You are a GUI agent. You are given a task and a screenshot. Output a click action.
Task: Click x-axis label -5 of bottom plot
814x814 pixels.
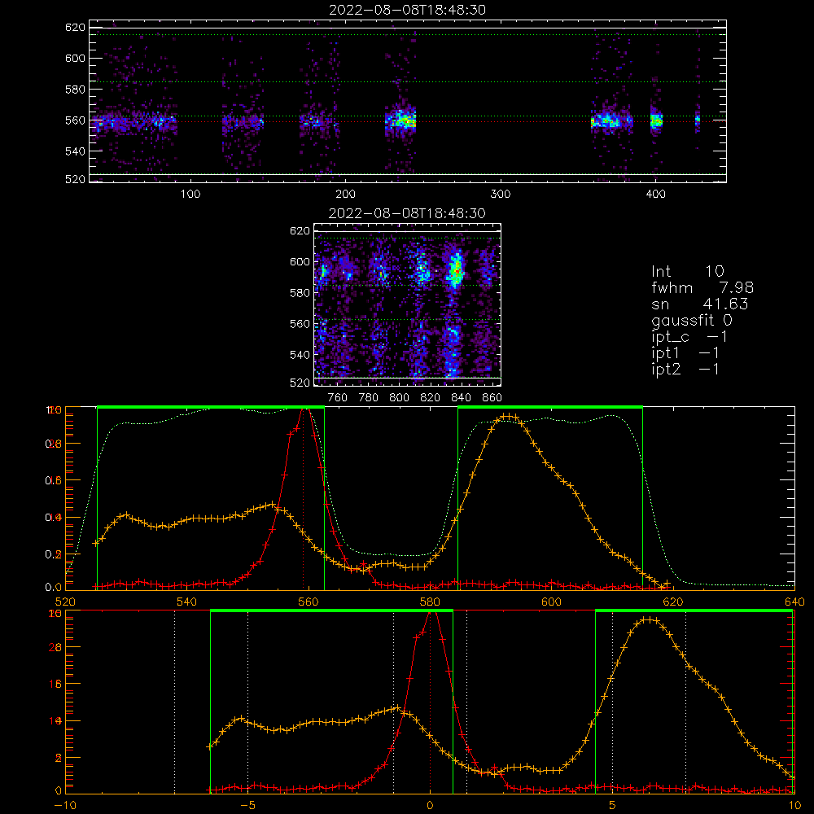(x=248, y=806)
